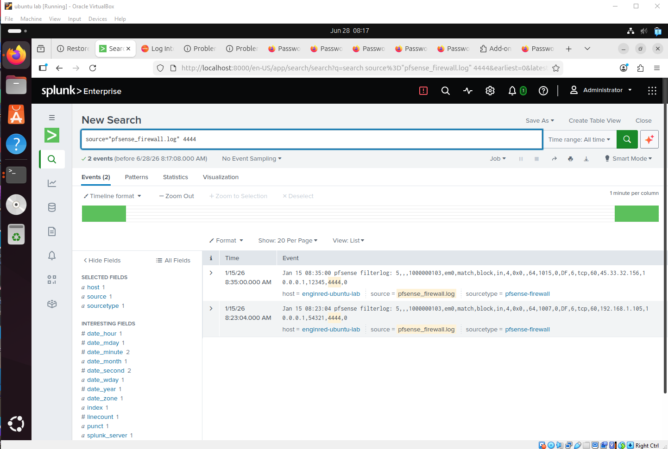This screenshot has width=668, height=449.
Task: Open the Smart Mode dropdown
Action: pyautogui.click(x=628, y=158)
